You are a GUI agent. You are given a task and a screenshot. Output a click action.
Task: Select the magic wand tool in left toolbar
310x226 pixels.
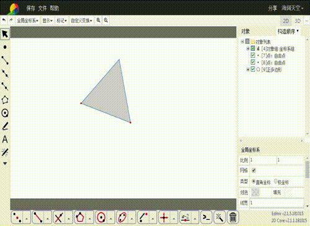tap(5, 152)
